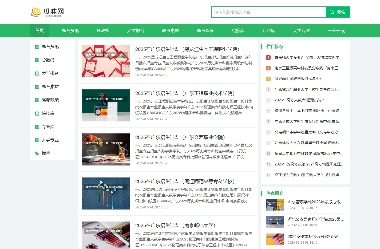Open hot article 河北公安警察职业学院2023录

[x=316, y=219]
